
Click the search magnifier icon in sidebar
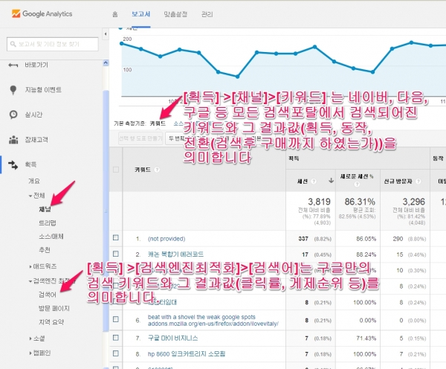click(14, 44)
